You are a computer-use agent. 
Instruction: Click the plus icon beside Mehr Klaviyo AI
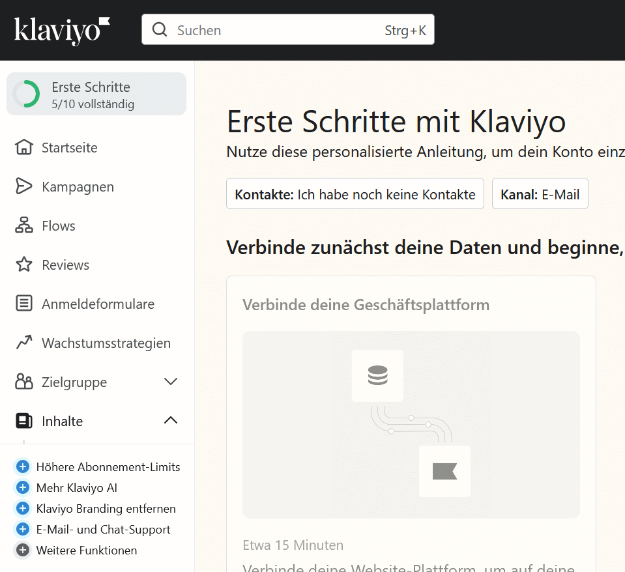(23, 487)
